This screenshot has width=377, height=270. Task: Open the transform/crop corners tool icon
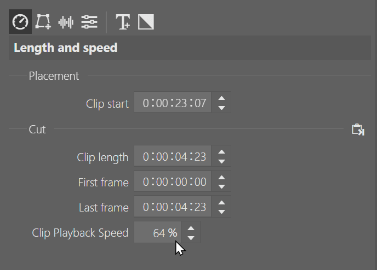[43, 22]
